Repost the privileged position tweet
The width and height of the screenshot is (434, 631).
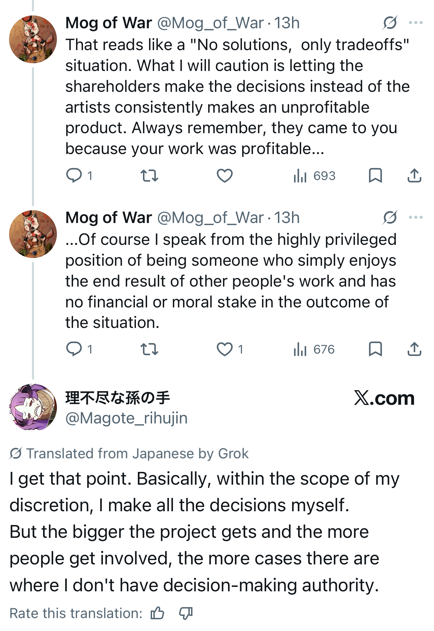point(149,349)
